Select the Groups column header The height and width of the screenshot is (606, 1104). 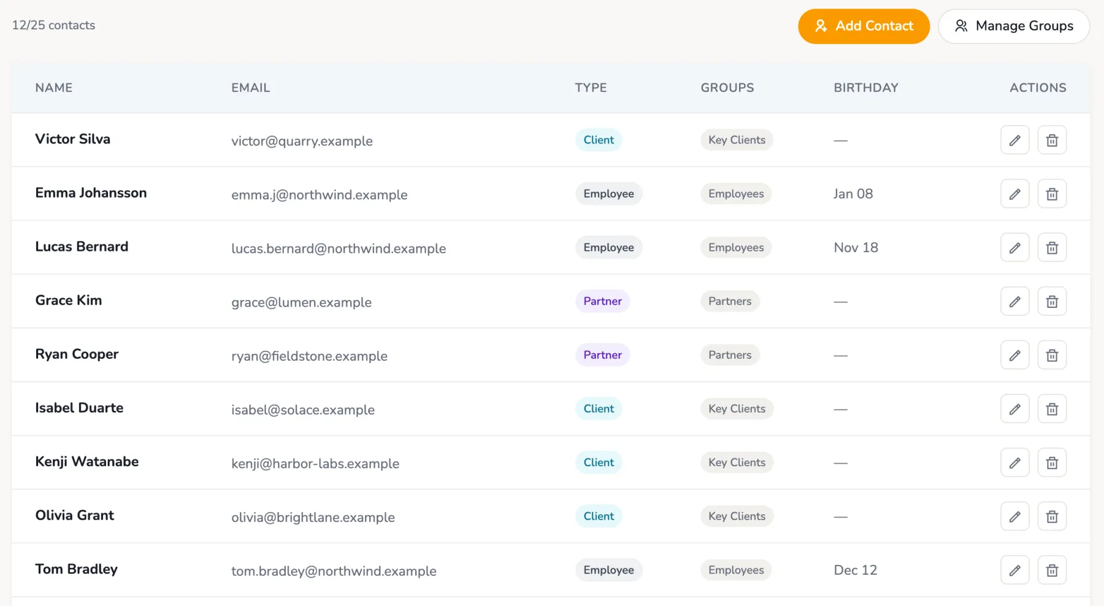pyautogui.click(x=727, y=88)
